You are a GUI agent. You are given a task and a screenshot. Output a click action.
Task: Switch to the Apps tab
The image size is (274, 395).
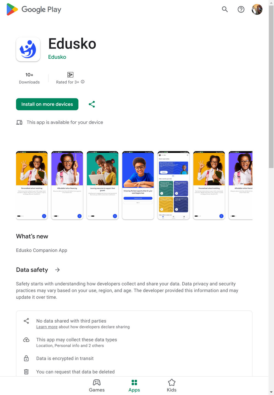(x=134, y=386)
